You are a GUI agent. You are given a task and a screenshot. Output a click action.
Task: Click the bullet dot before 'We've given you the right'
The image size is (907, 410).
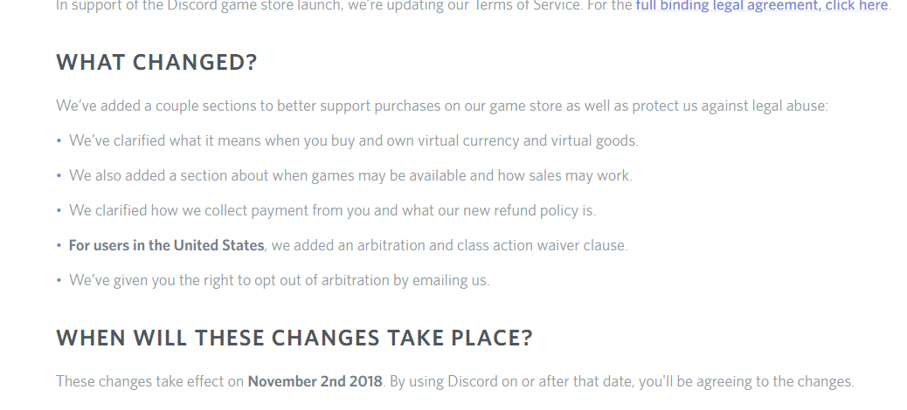59,281
